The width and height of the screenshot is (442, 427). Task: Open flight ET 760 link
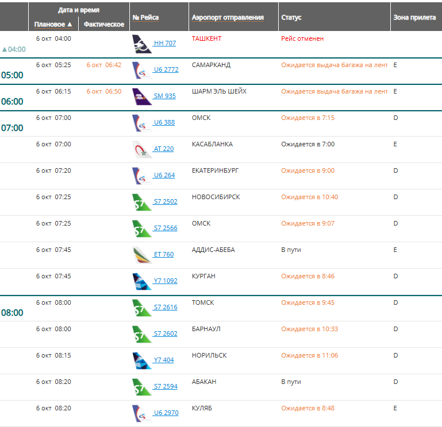coord(164,254)
